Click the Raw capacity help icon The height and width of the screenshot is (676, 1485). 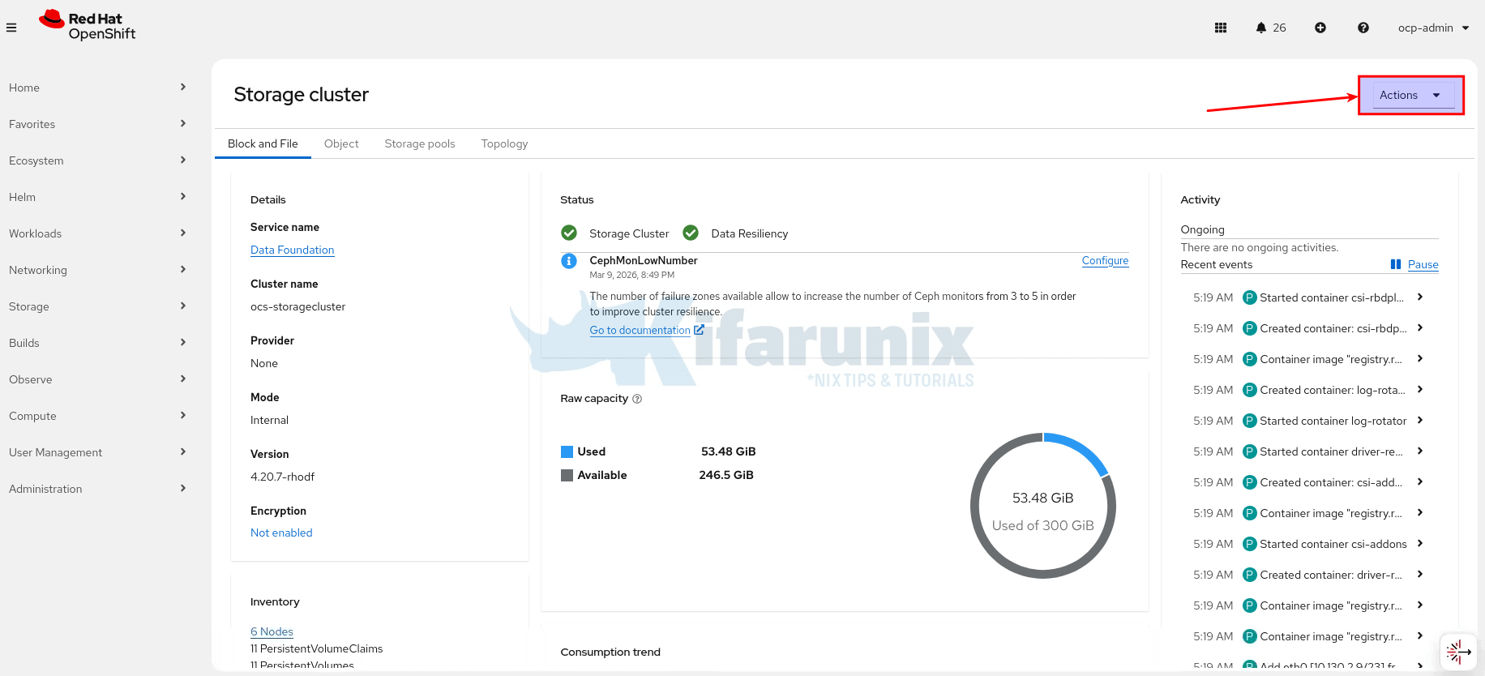pos(637,399)
